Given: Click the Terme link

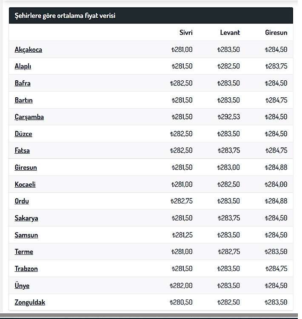Looking at the screenshot, I should (x=24, y=251).
